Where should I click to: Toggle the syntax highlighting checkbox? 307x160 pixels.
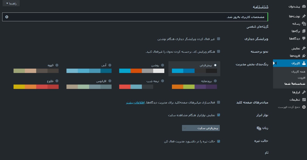[218, 52]
